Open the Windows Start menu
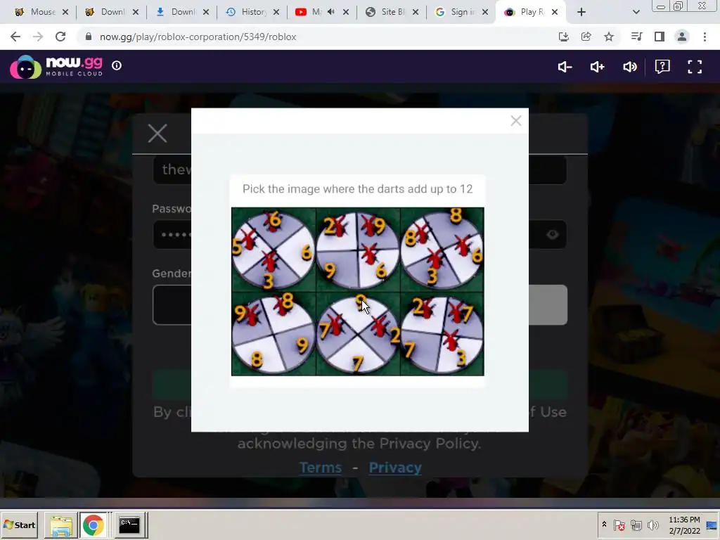This screenshot has width=720, height=540. (19, 525)
